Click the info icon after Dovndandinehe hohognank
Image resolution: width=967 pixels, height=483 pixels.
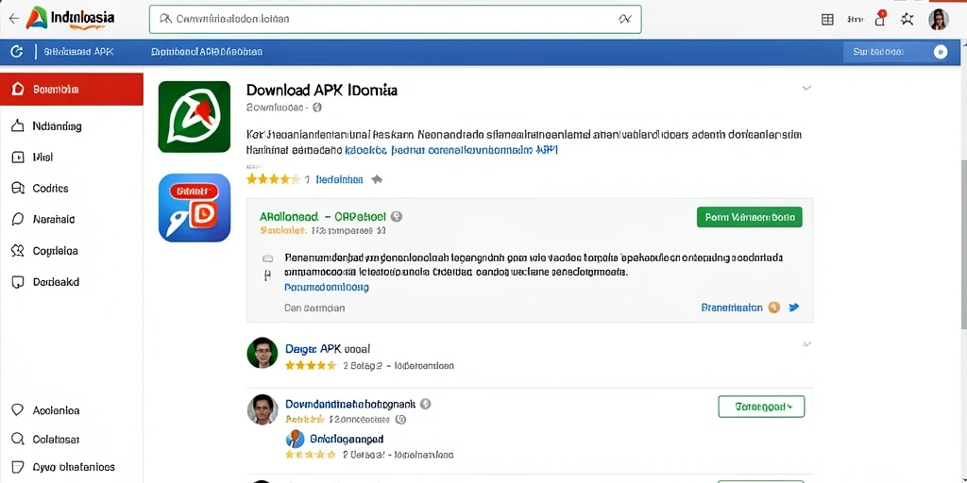click(425, 404)
